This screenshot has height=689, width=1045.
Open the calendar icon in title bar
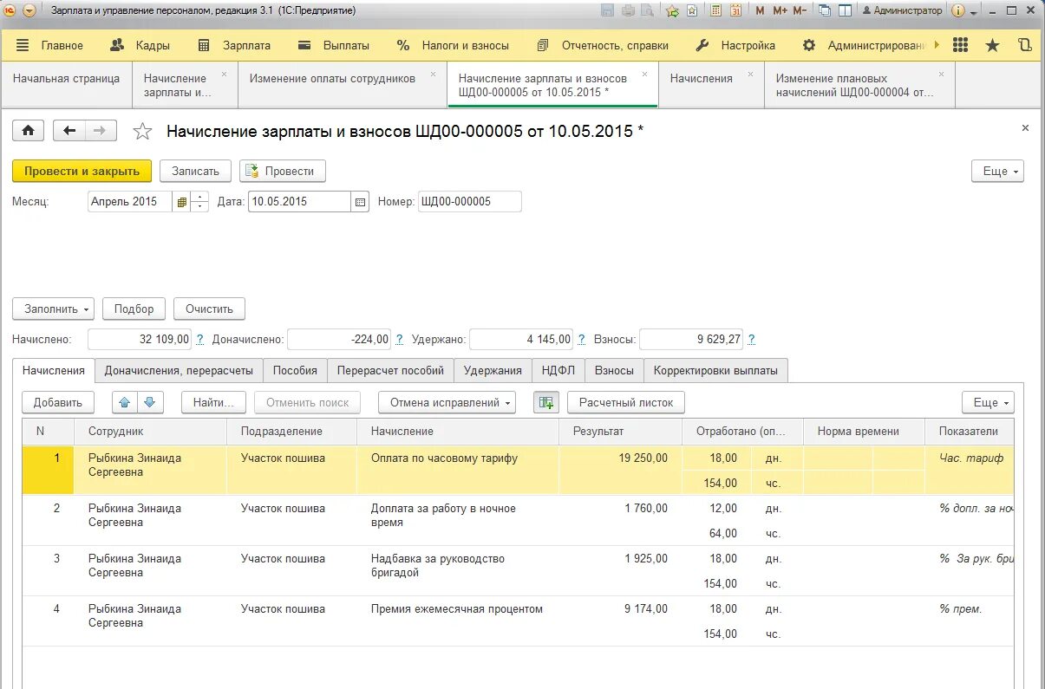click(x=735, y=10)
